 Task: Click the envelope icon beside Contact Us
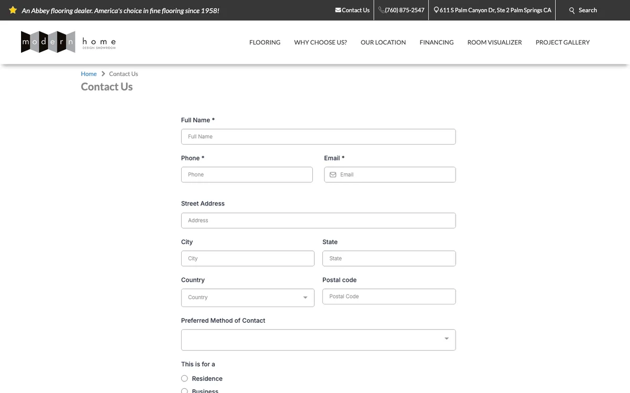tap(338, 10)
